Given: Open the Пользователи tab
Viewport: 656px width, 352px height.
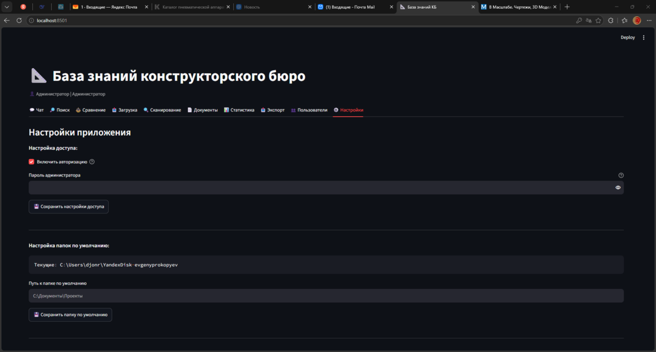Looking at the screenshot, I should [x=309, y=110].
